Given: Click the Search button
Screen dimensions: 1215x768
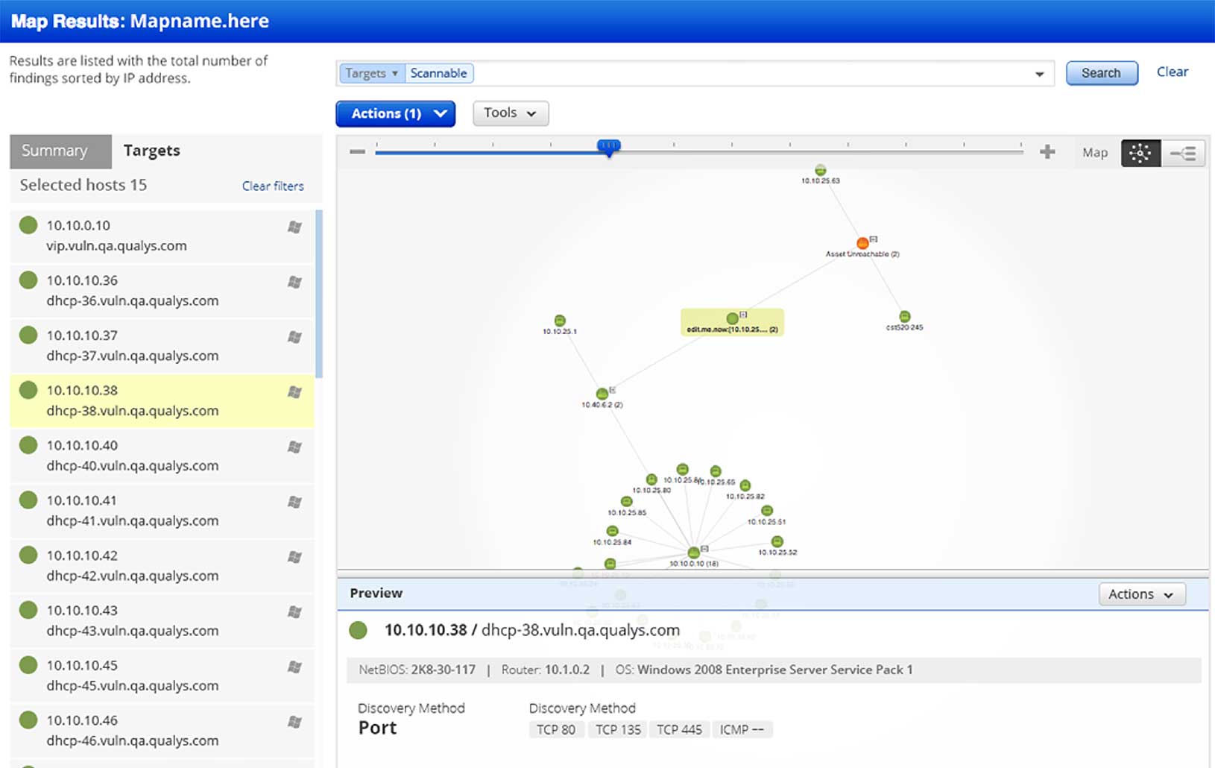Looking at the screenshot, I should point(1101,73).
